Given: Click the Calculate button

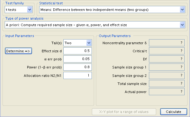Looking at the screenshot, I should [174, 112].
